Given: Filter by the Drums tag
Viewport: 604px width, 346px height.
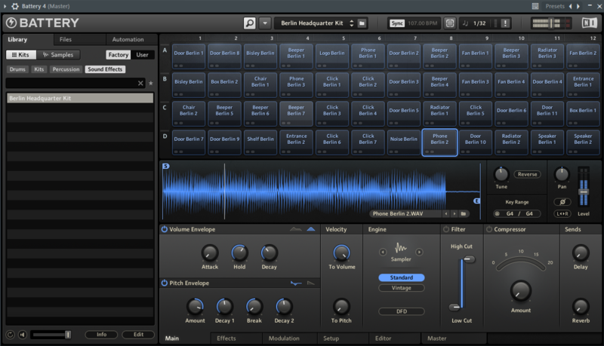Looking at the screenshot, I should (17, 69).
